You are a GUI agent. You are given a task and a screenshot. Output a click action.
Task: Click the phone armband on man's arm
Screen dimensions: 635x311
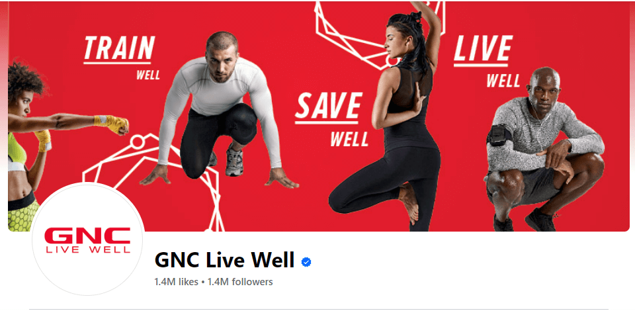(499, 135)
